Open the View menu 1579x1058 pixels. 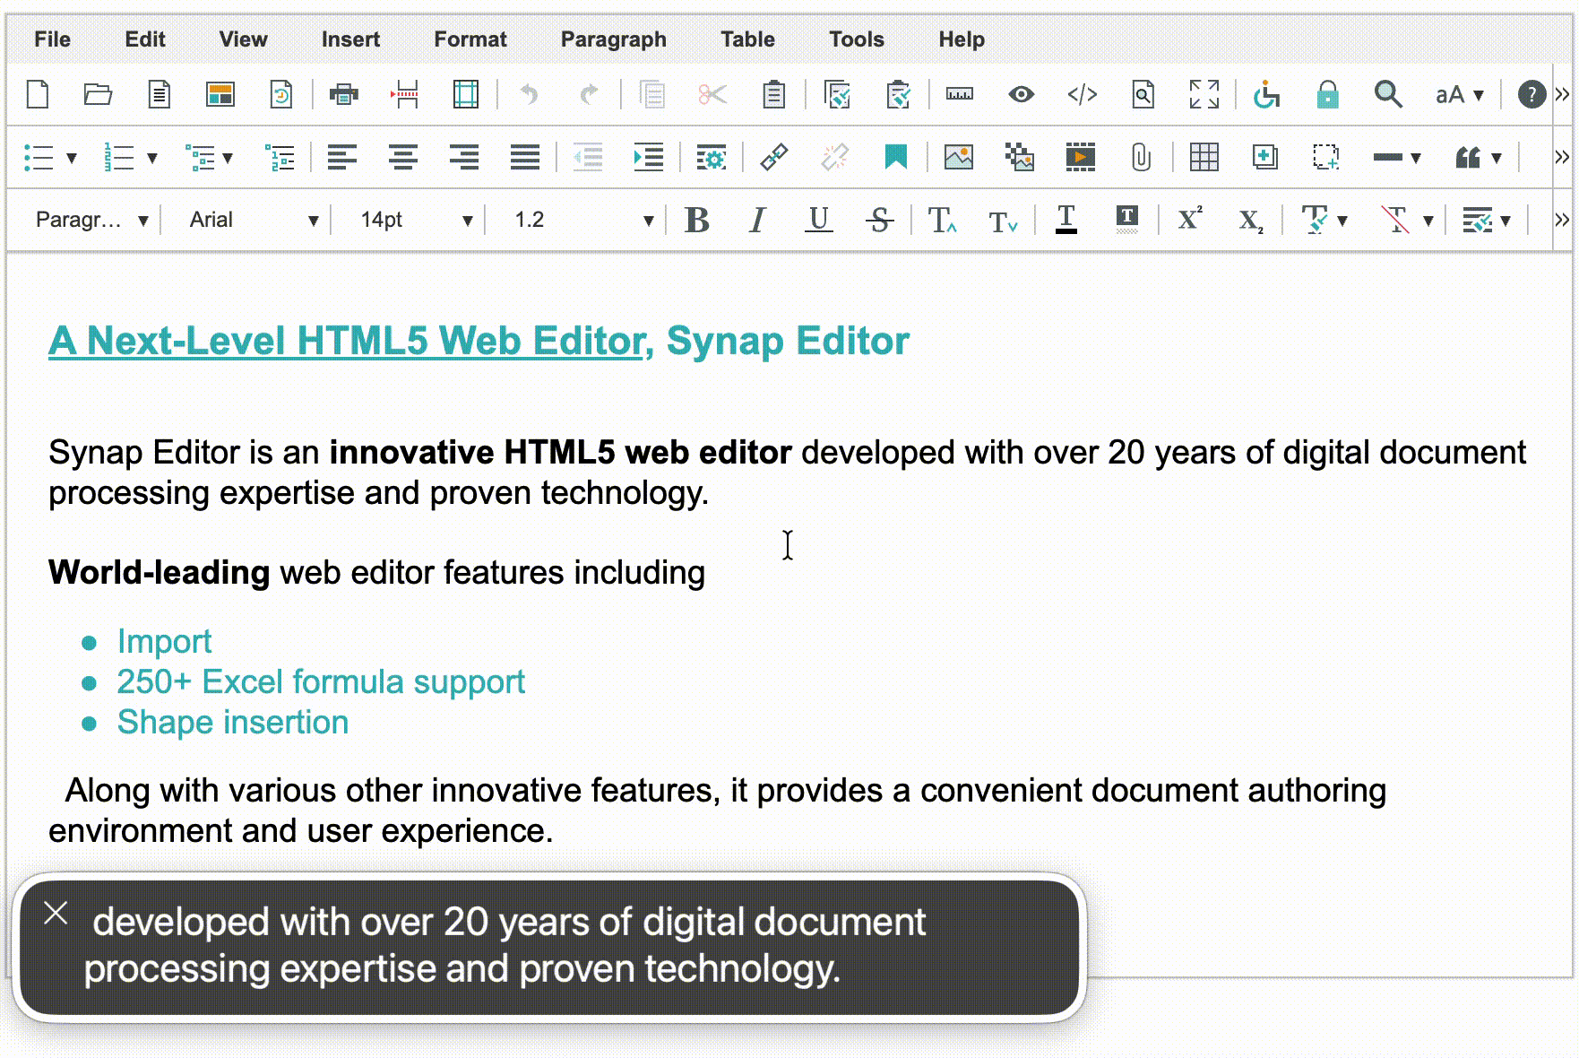[243, 39]
